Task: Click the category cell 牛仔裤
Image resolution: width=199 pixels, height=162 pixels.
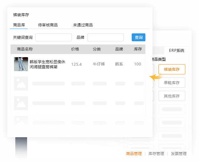Action: 99,64
